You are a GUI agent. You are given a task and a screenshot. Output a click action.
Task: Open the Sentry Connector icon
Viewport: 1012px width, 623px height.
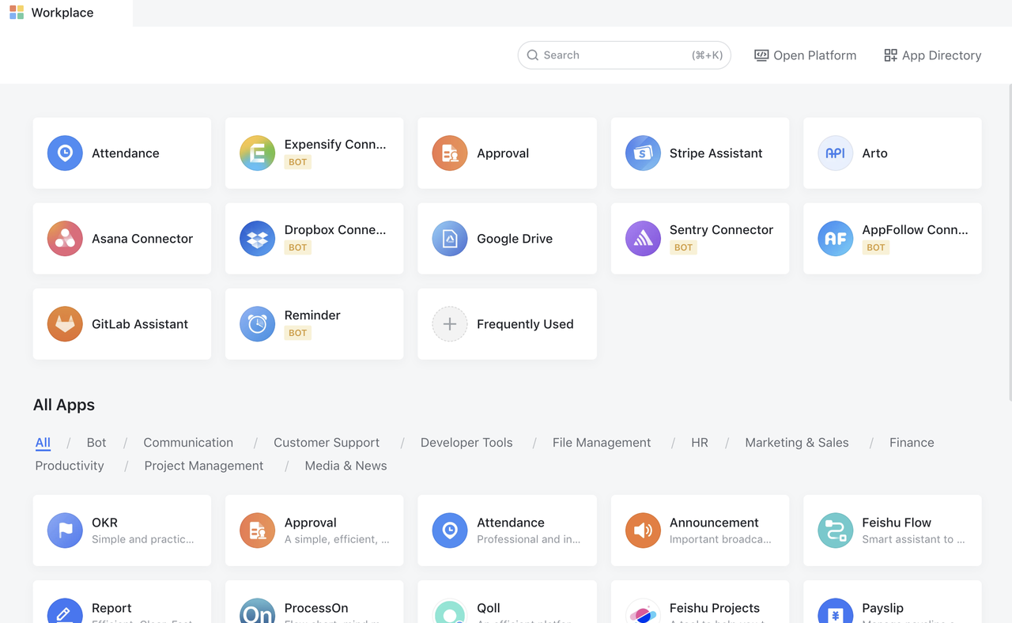coord(643,239)
